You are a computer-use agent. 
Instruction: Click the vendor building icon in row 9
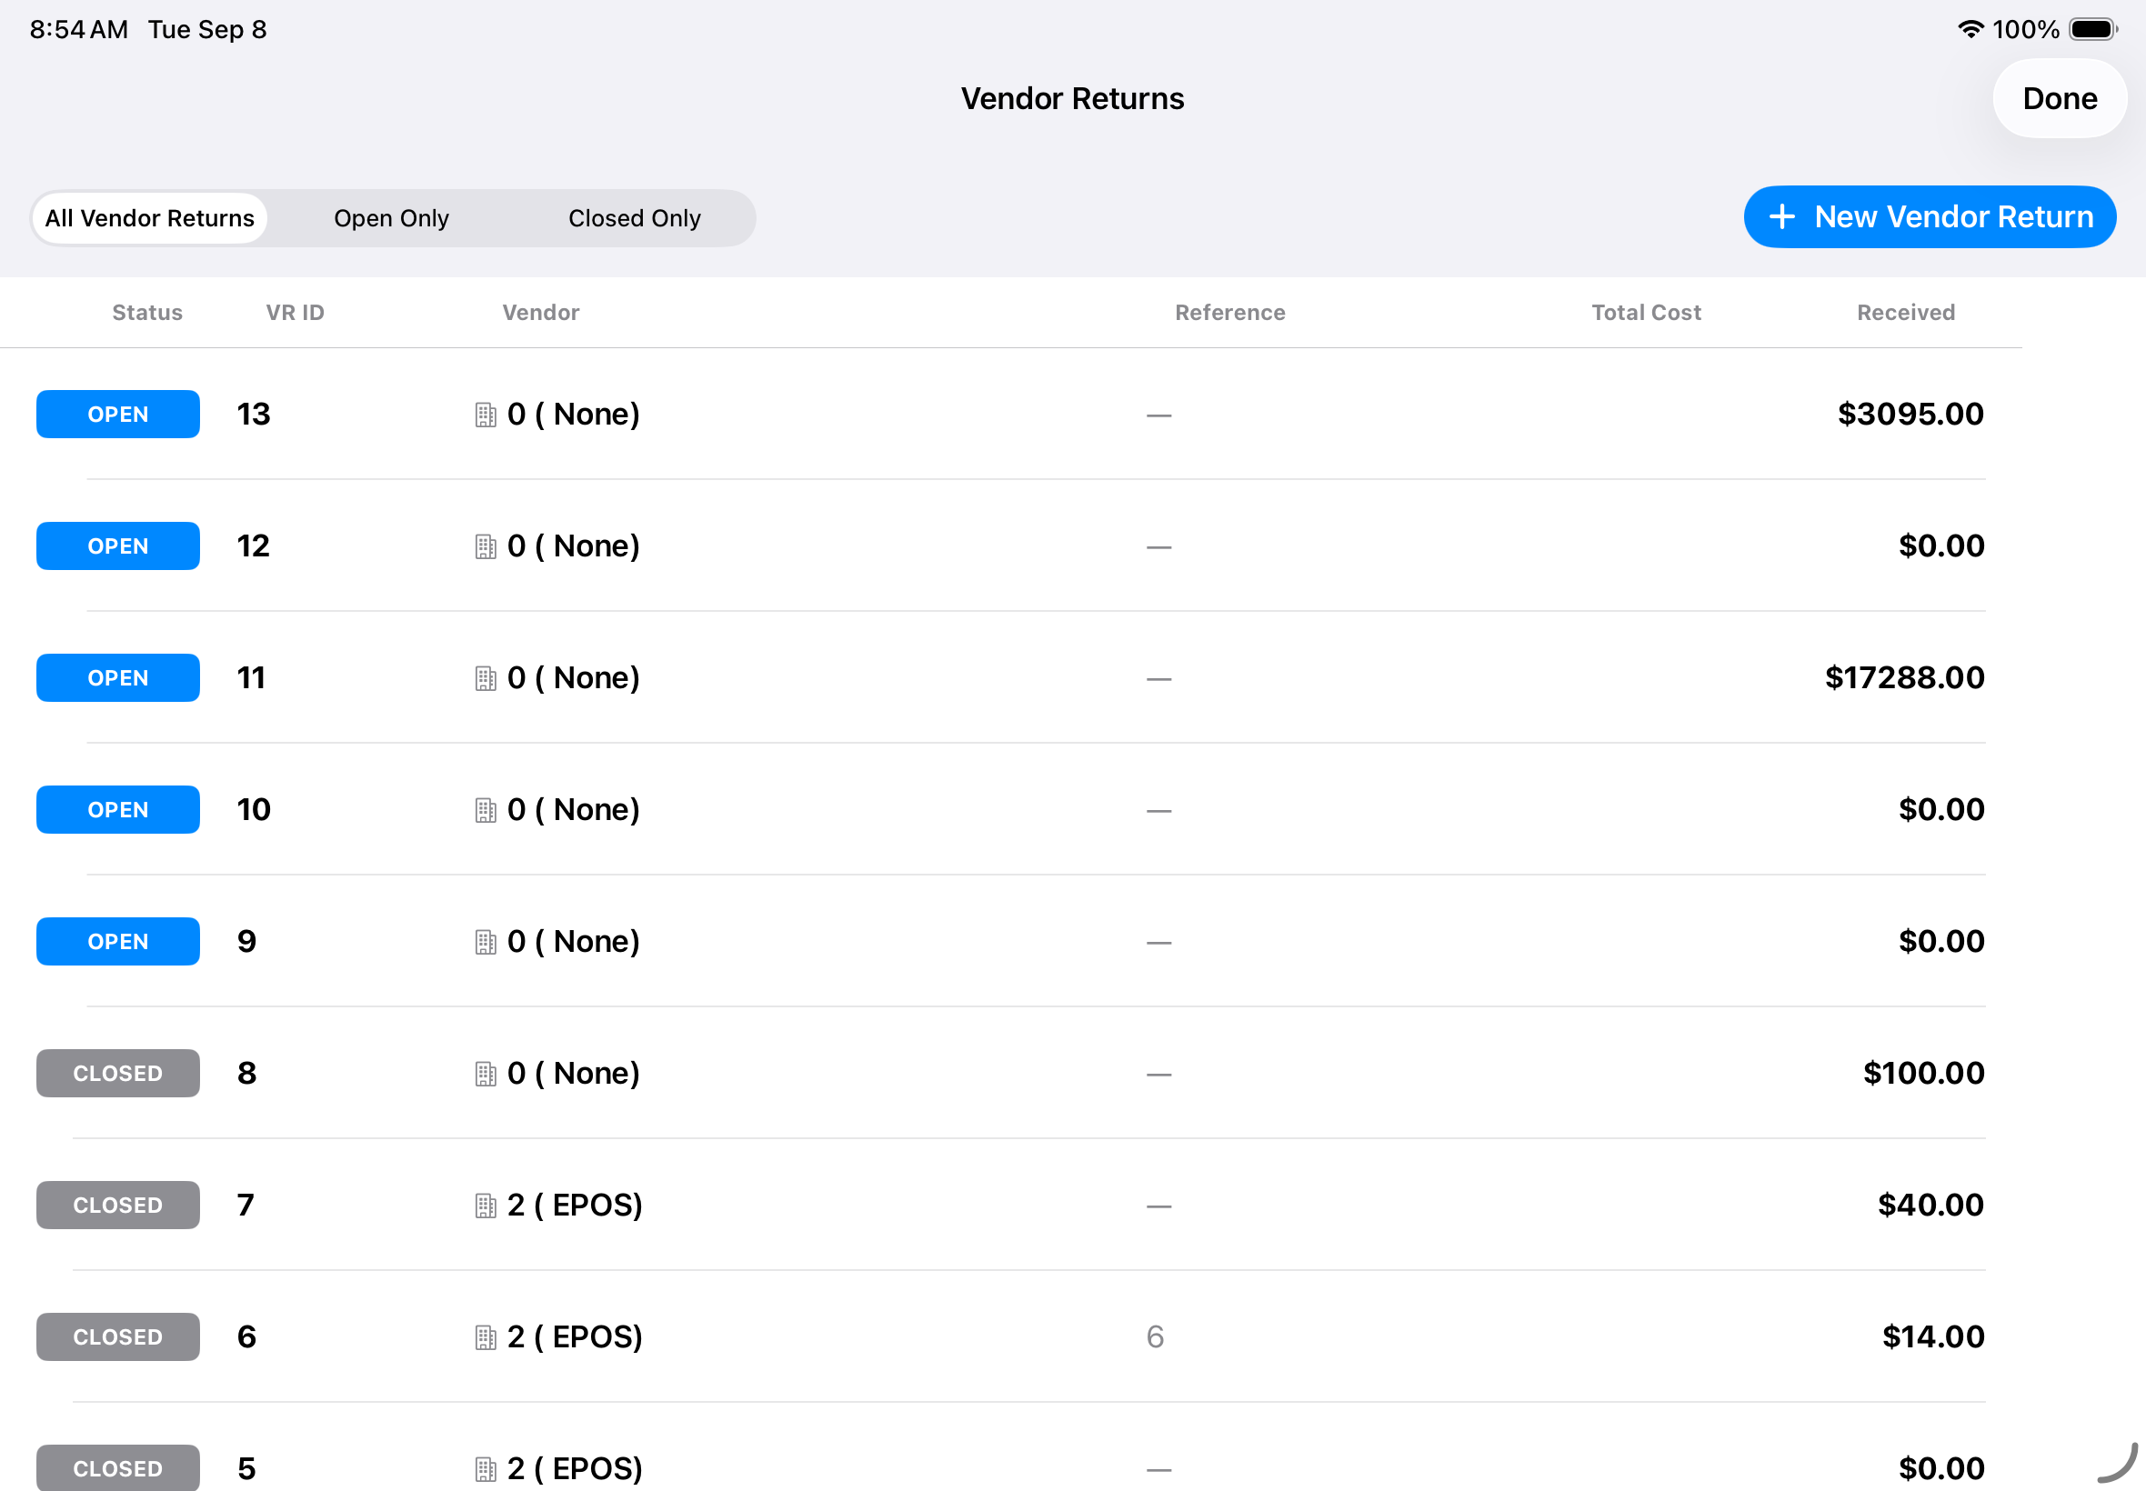485,942
